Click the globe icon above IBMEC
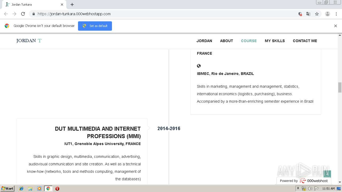 pos(199,66)
